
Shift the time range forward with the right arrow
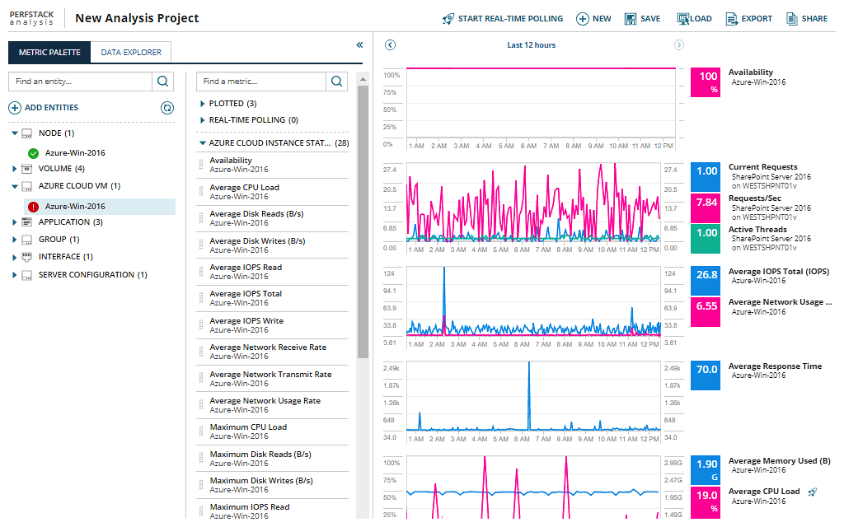coord(678,44)
